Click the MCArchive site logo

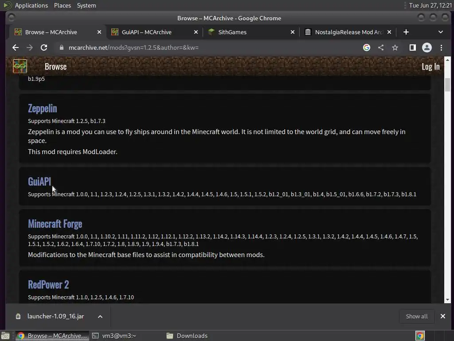[20, 67]
